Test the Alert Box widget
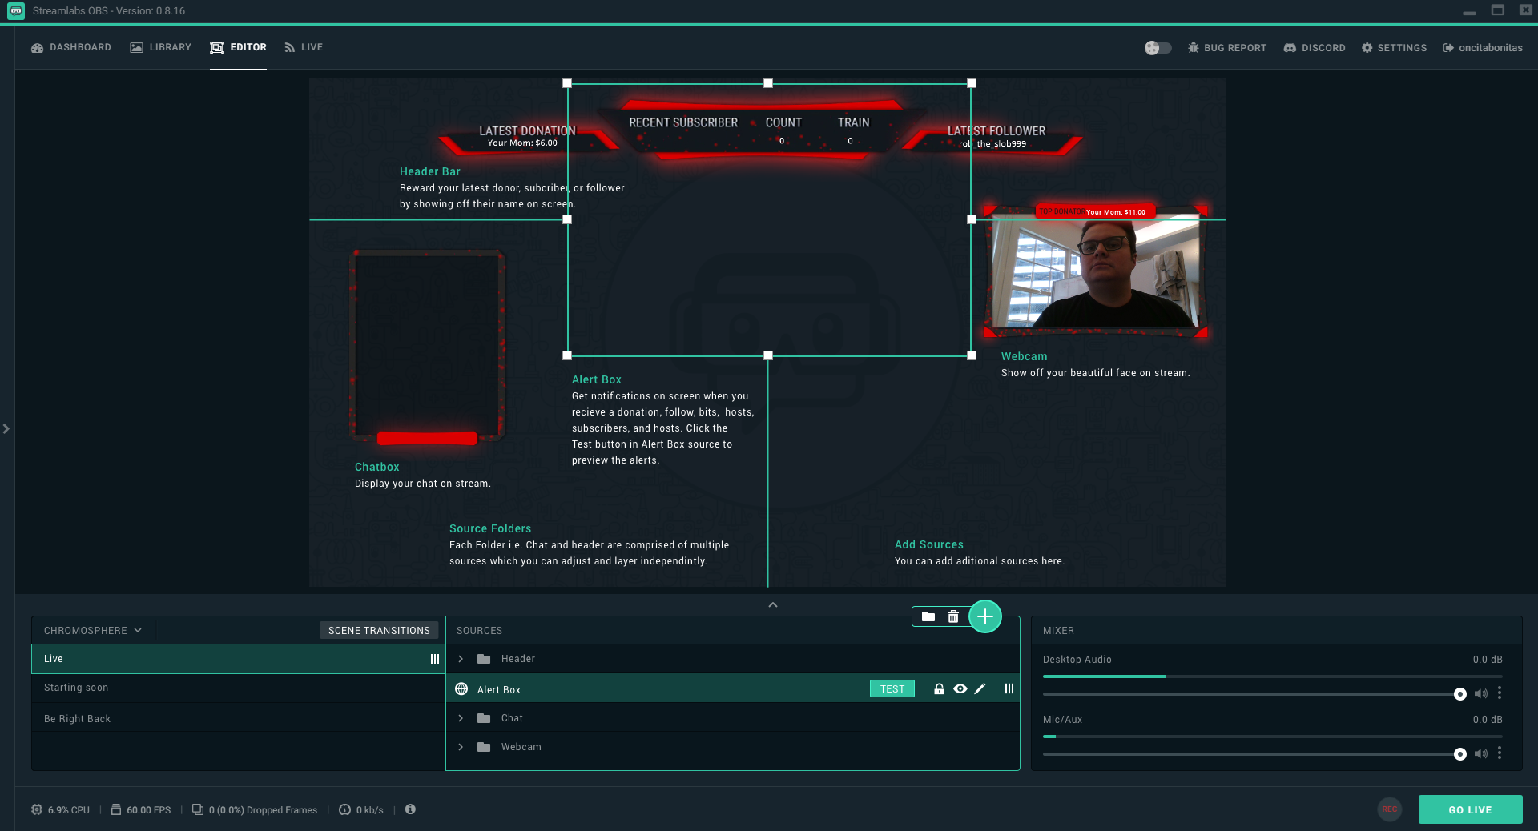The height and width of the screenshot is (831, 1538). 892,688
